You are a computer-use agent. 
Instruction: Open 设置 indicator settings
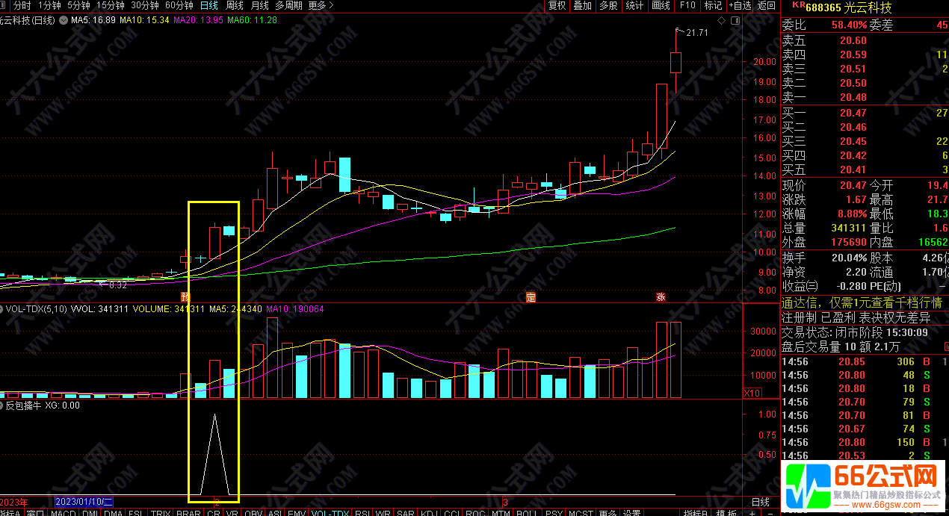pos(632,512)
